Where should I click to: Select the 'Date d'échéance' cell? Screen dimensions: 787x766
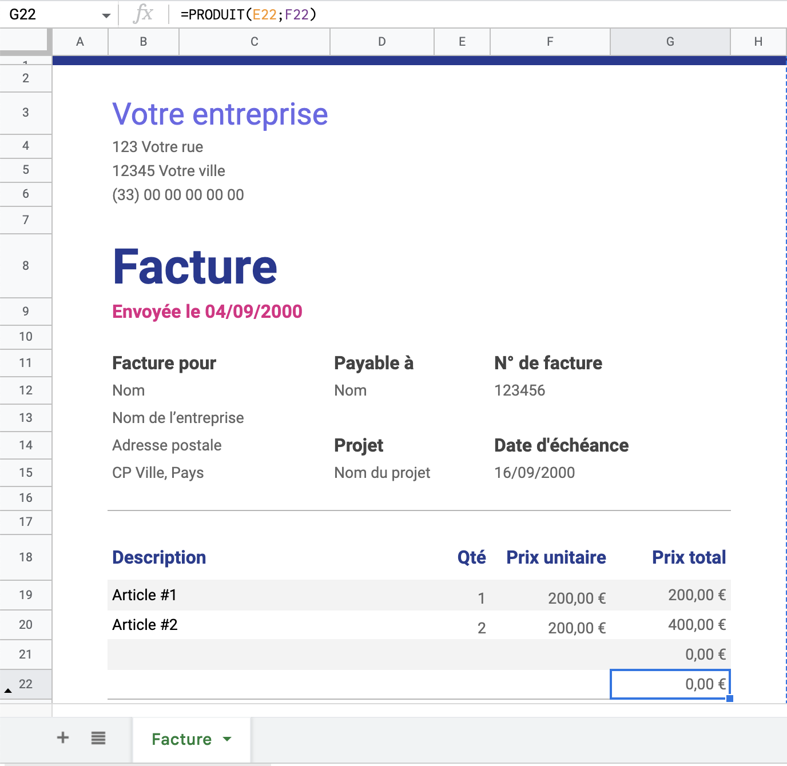pyautogui.click(x=561, y=445)
